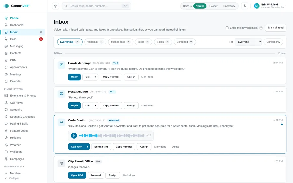The width and height of the screenshot is (293, 183).
Task: Expand the Call back dropdown arrow
Action: (87, 147)
